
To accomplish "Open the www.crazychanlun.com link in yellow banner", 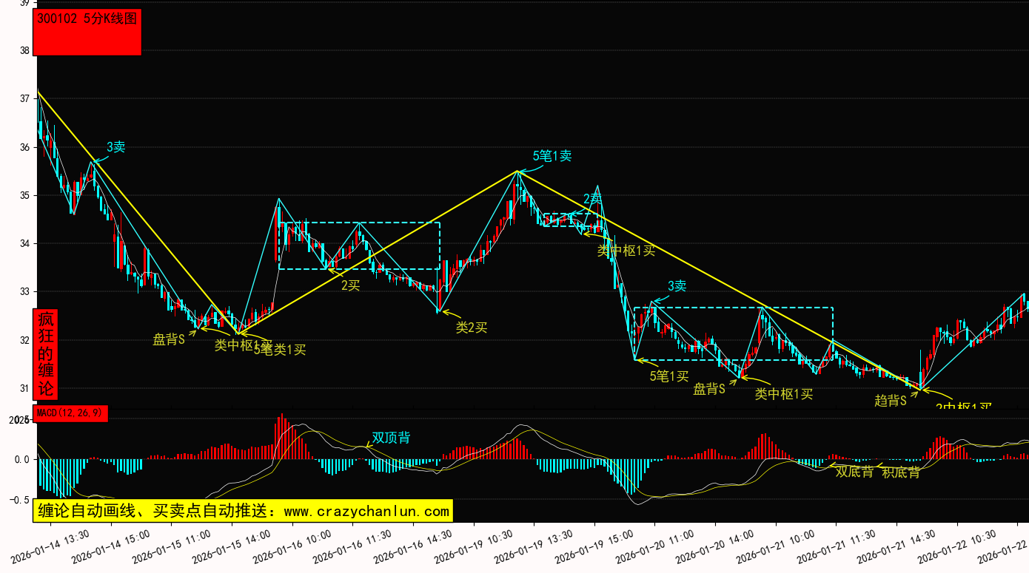I will pyautogui.click(x=366, y=511).
